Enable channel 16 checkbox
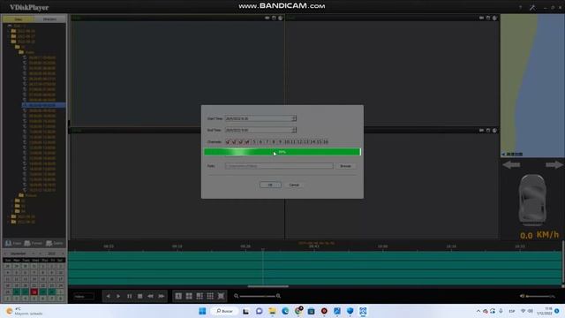Viewport: 565px width, 318px height. tap(326, 141)
